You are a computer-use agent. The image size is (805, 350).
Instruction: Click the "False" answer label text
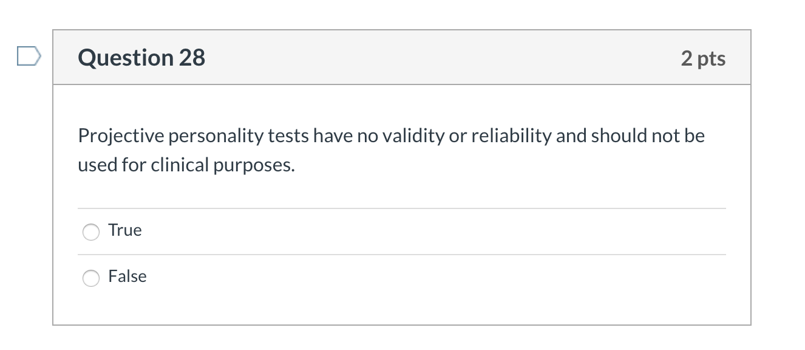[127, 276]
